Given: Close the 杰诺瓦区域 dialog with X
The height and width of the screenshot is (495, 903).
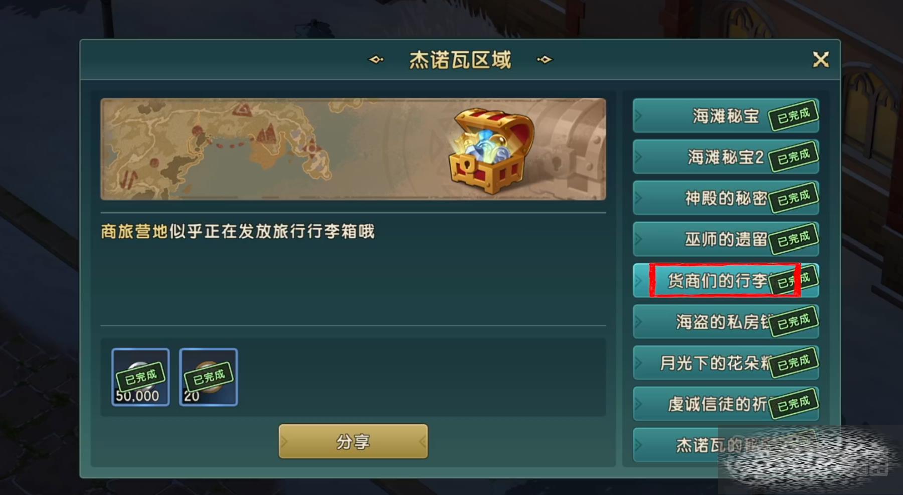Looking at the screenshot, I should click(821, 60).
